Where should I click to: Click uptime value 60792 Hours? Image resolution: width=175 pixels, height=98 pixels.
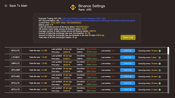click(x=92, y=52)
